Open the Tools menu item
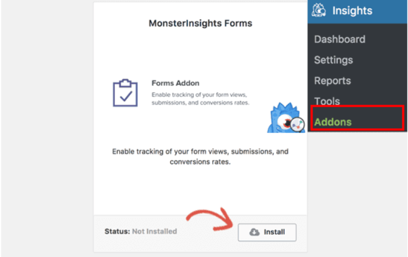This screenshot has width=408, height=257. click(x=327, y=101)
